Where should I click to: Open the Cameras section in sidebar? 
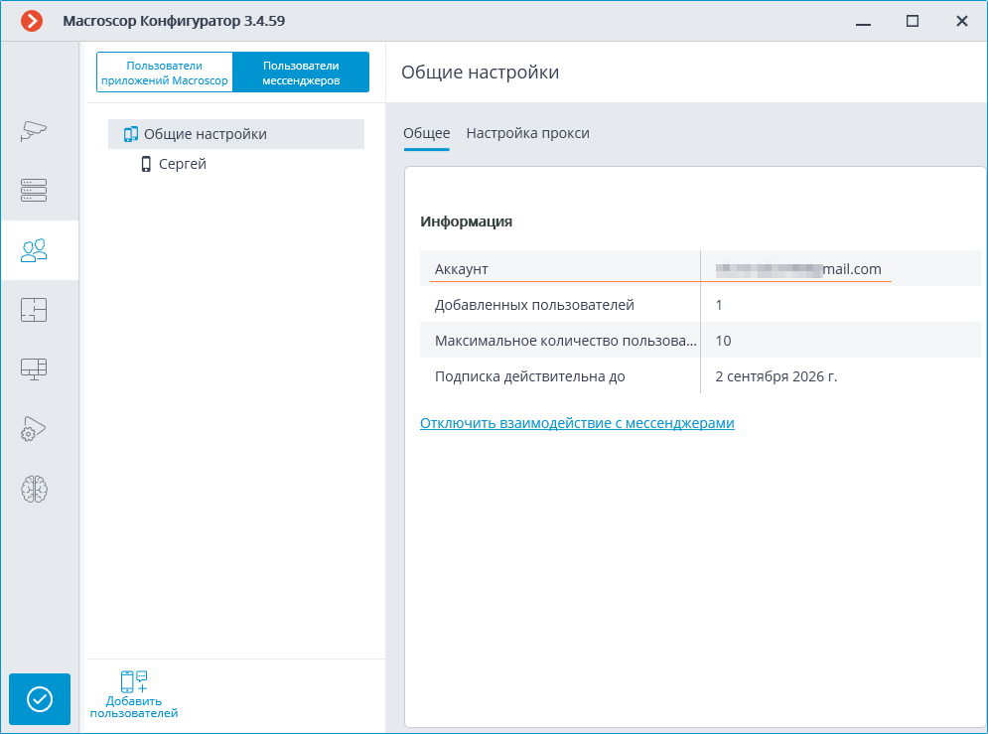[35, 131]
